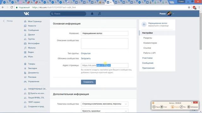
Task: Stop the screen recording
Action: click(162, 107)
